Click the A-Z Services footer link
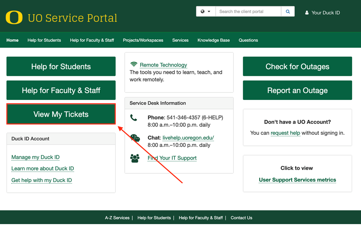This screenshot has height=235, width=361. pos(117,218)
